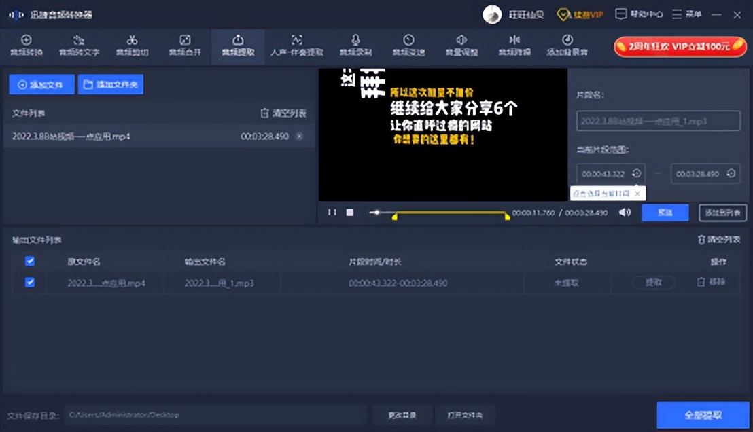Open the Audio Speed change tool
753x432 pixels.
408,45
